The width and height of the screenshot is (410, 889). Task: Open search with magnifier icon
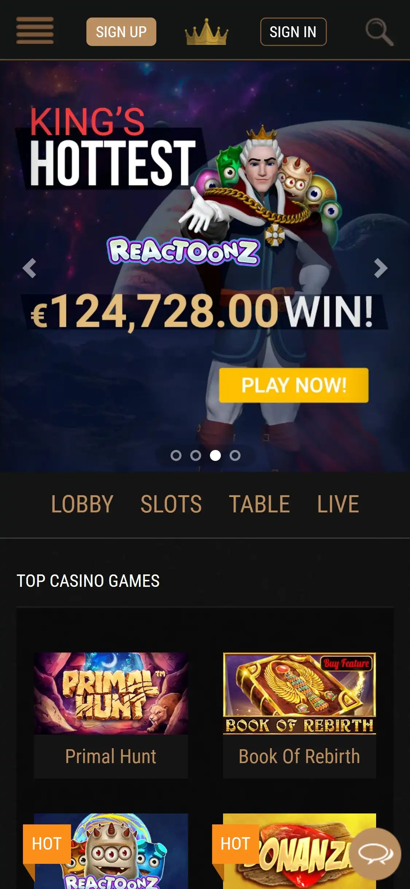pos(379,32)
